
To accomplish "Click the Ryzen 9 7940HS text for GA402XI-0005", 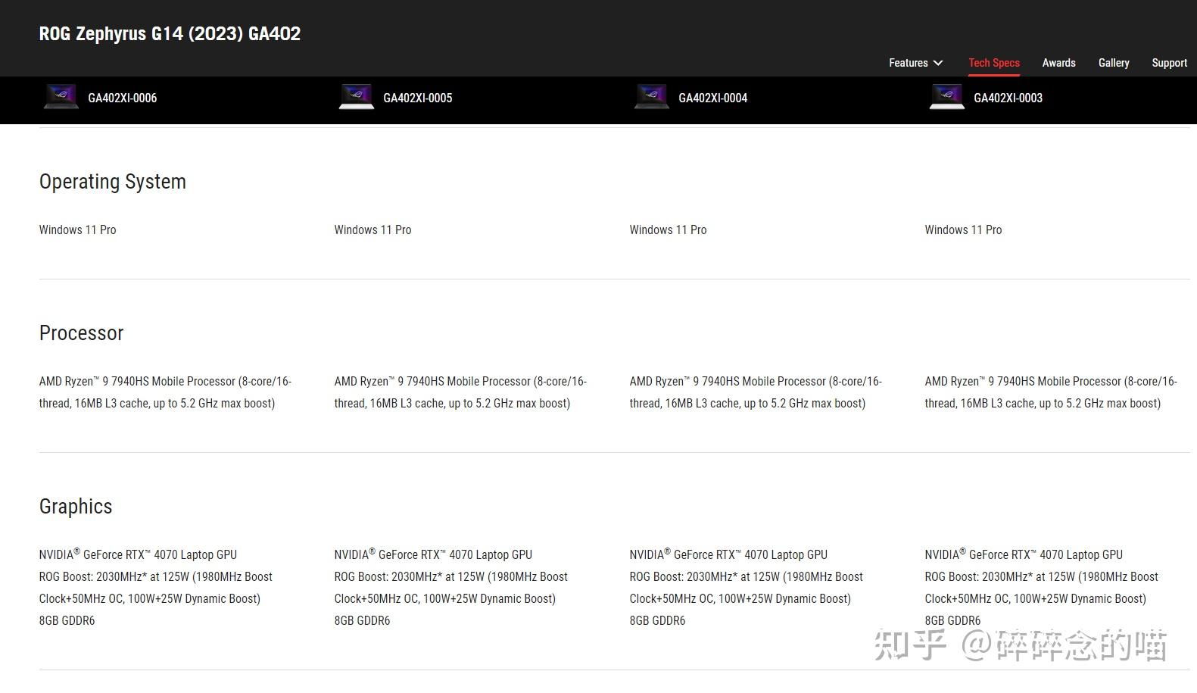I will click(461, 392).
